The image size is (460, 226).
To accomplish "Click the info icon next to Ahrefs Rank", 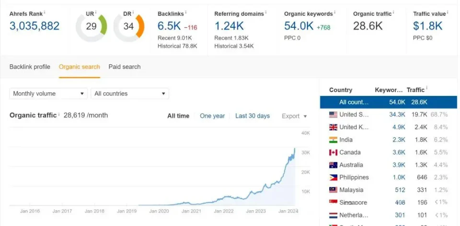I will (x=45, y=12).
